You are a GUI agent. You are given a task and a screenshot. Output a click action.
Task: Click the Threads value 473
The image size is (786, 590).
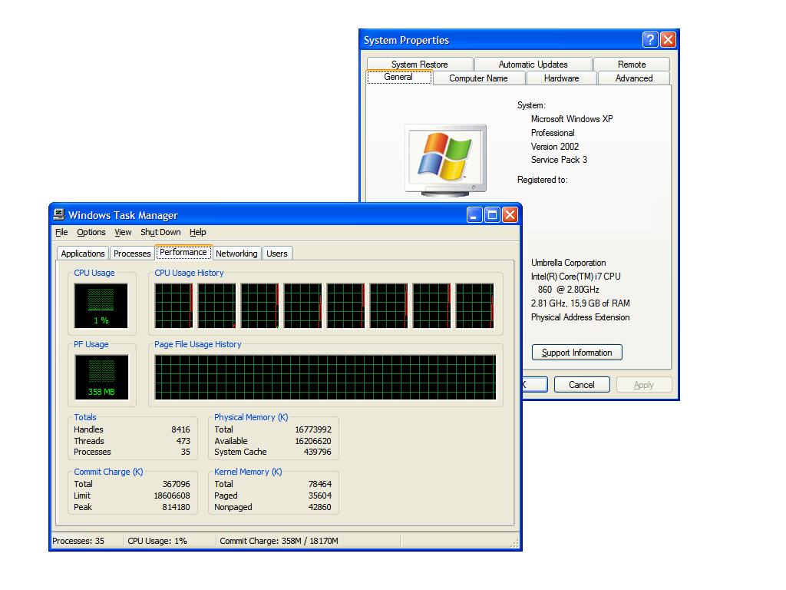183,441
